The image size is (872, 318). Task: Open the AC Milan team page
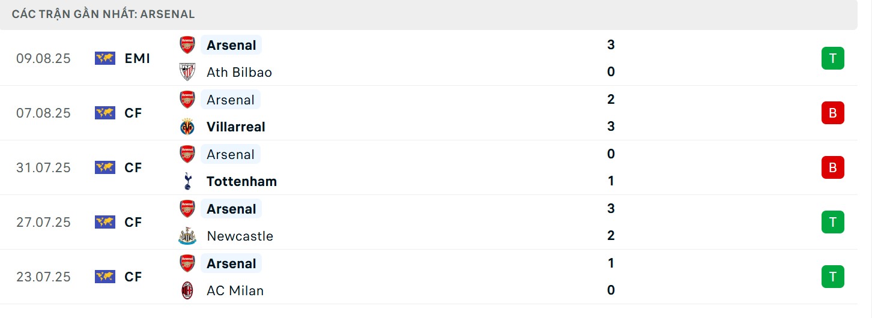235,290
